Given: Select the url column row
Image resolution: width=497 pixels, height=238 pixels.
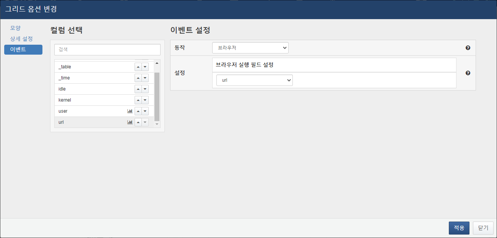Looking at the screenshot, I should pyautogui.click(x=104, y=122).
